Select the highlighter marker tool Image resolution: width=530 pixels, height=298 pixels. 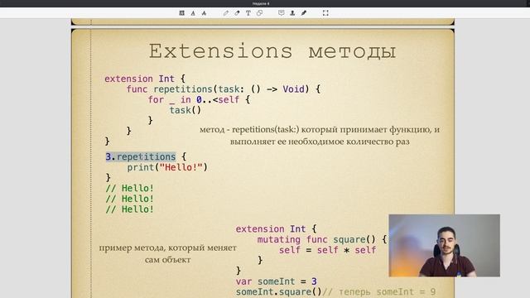237,13
